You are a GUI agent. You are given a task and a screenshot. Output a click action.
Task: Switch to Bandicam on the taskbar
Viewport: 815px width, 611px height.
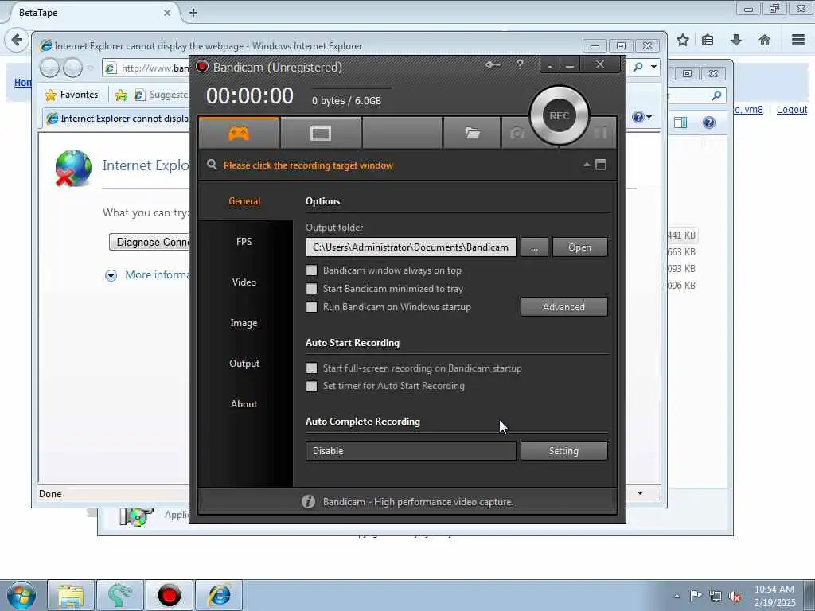(170, 595)
